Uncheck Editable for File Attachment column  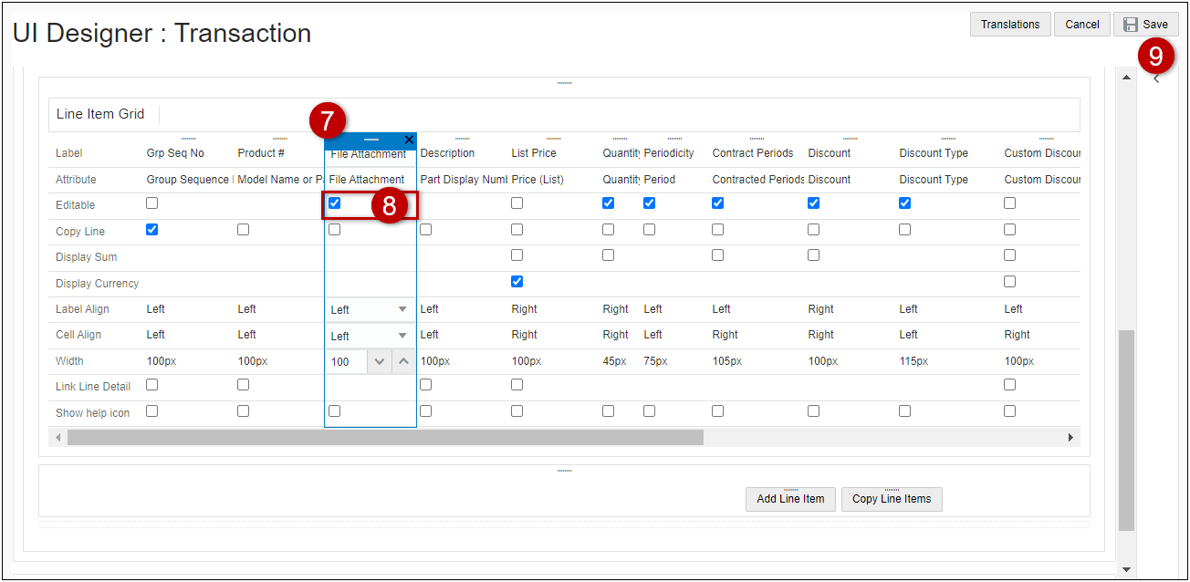335,203
